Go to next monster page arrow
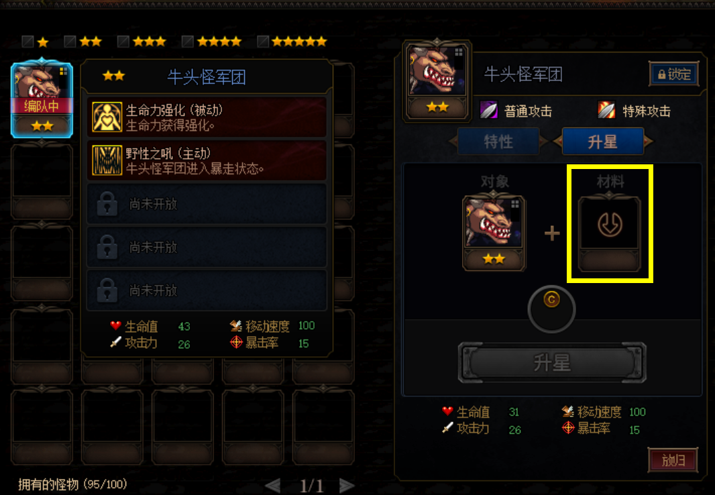The image size is (715, 495). tap(347, 486)
